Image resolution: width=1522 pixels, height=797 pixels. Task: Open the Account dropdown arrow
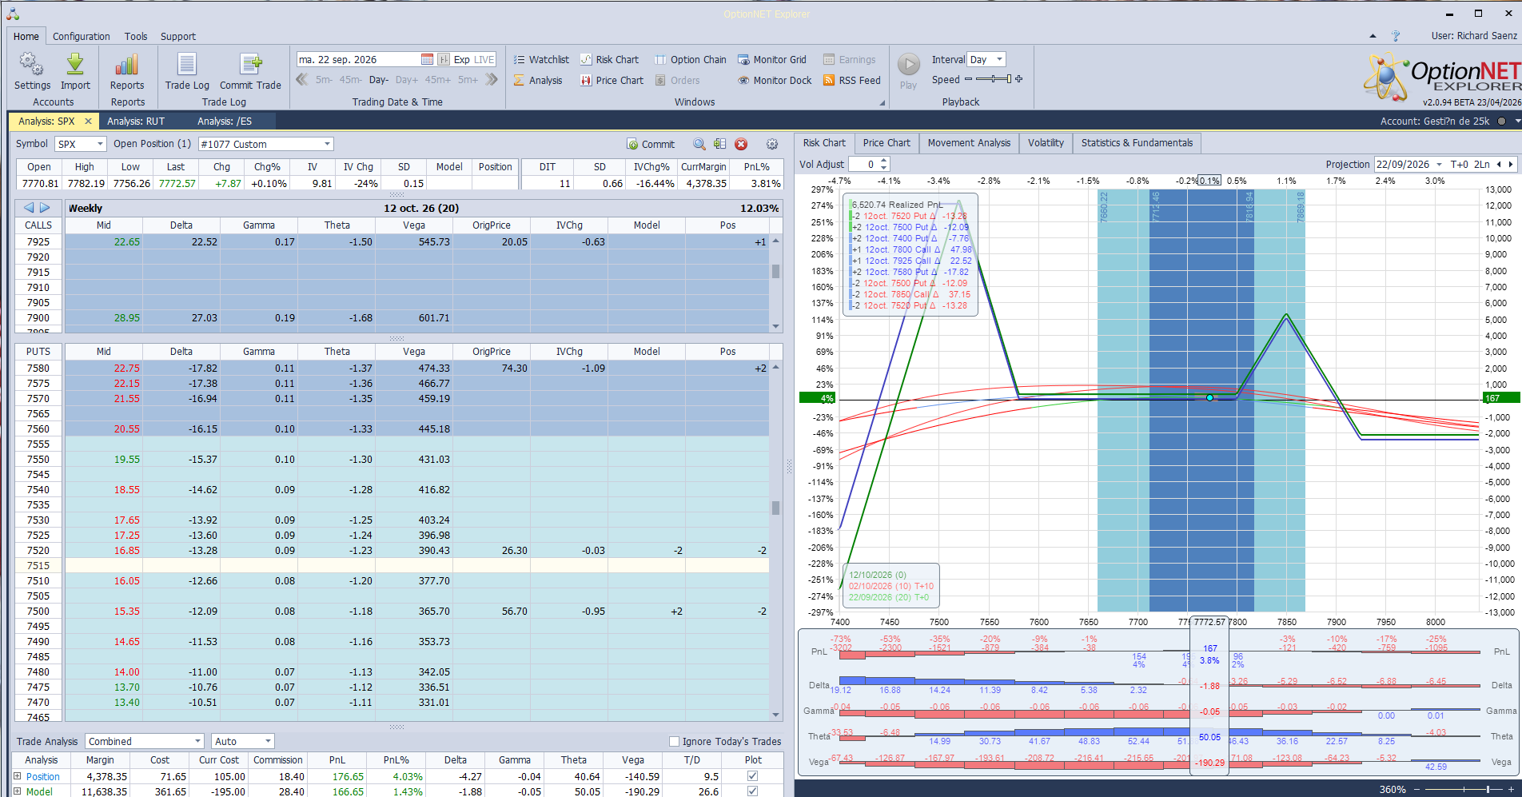1516,122
